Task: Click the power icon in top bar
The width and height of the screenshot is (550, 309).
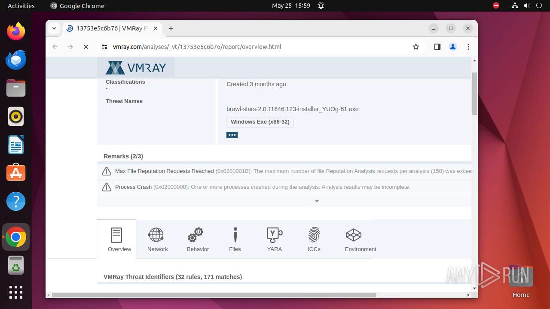Action: pos(539,6)
